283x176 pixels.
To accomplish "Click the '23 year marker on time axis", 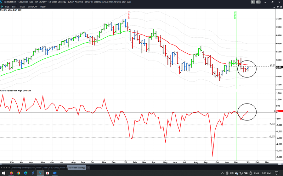I will tap(248, 162).
